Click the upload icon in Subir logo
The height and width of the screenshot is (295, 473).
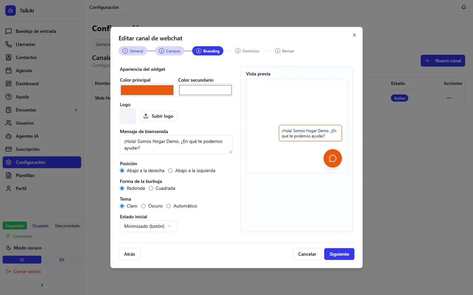pos(146,116)
